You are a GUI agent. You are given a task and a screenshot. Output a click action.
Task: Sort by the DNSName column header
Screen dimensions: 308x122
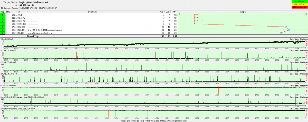pos(93,12)
